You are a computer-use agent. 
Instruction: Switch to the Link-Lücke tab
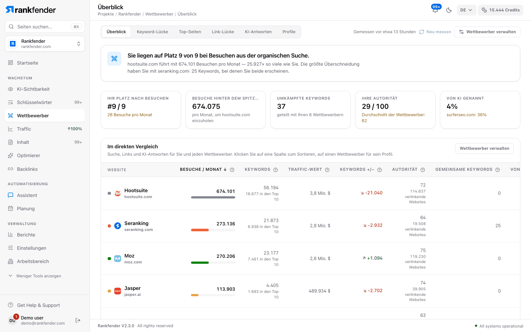pyautogui.click(x=223, y=32)
